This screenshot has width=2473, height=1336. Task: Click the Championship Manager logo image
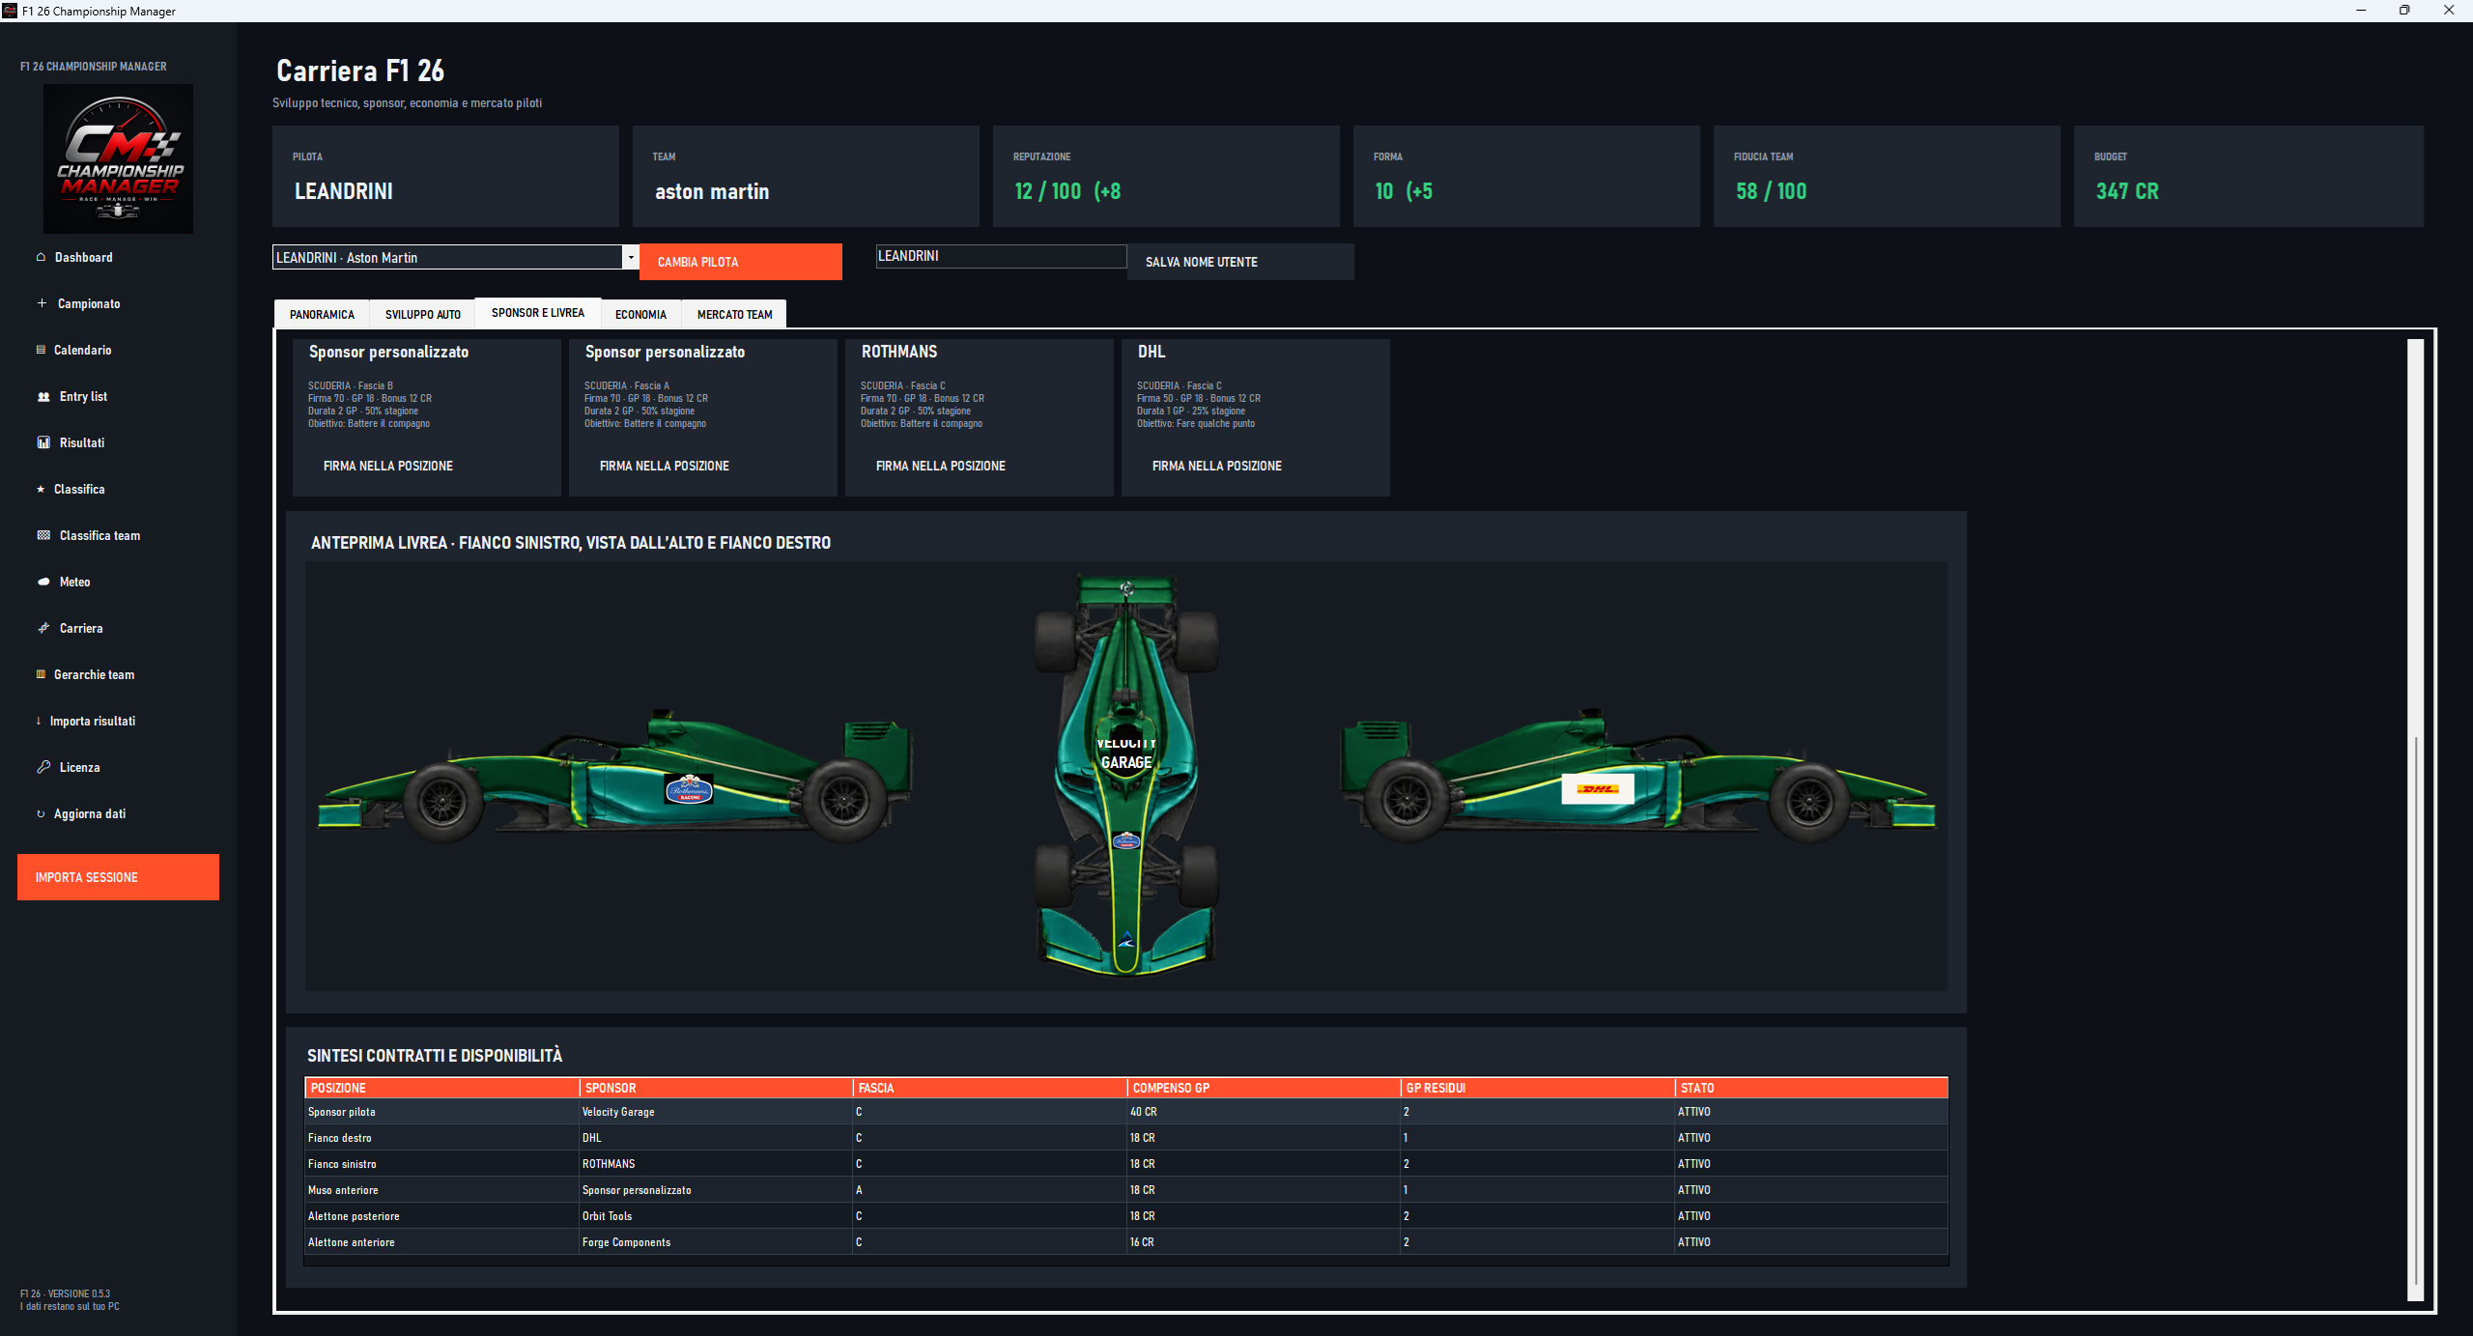pyautogui.click(x=118, y=158)
